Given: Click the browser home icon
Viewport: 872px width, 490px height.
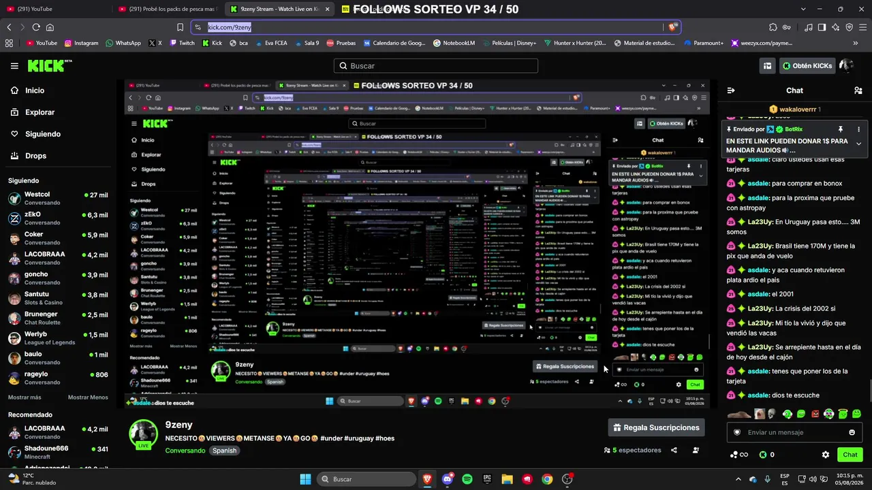Looking at the screenshot, I should click(x=50, y=27).
